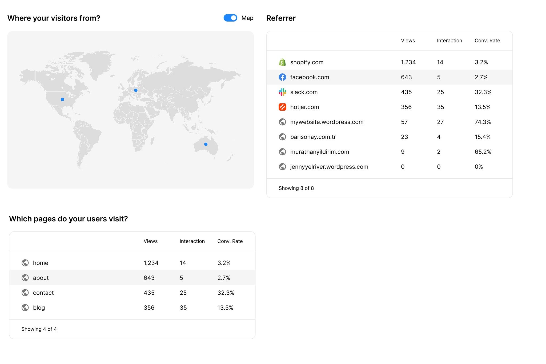Click the globe icon beside jennyyelriver.wordpress.com
Screen dimensions: 546x364
tap(282, 167)
